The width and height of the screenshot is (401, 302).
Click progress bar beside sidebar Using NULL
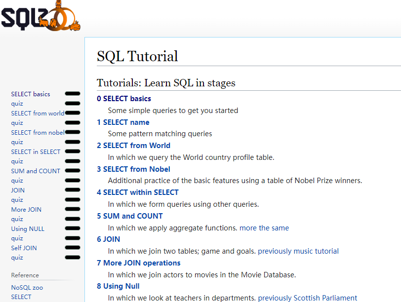coord(72,228)
